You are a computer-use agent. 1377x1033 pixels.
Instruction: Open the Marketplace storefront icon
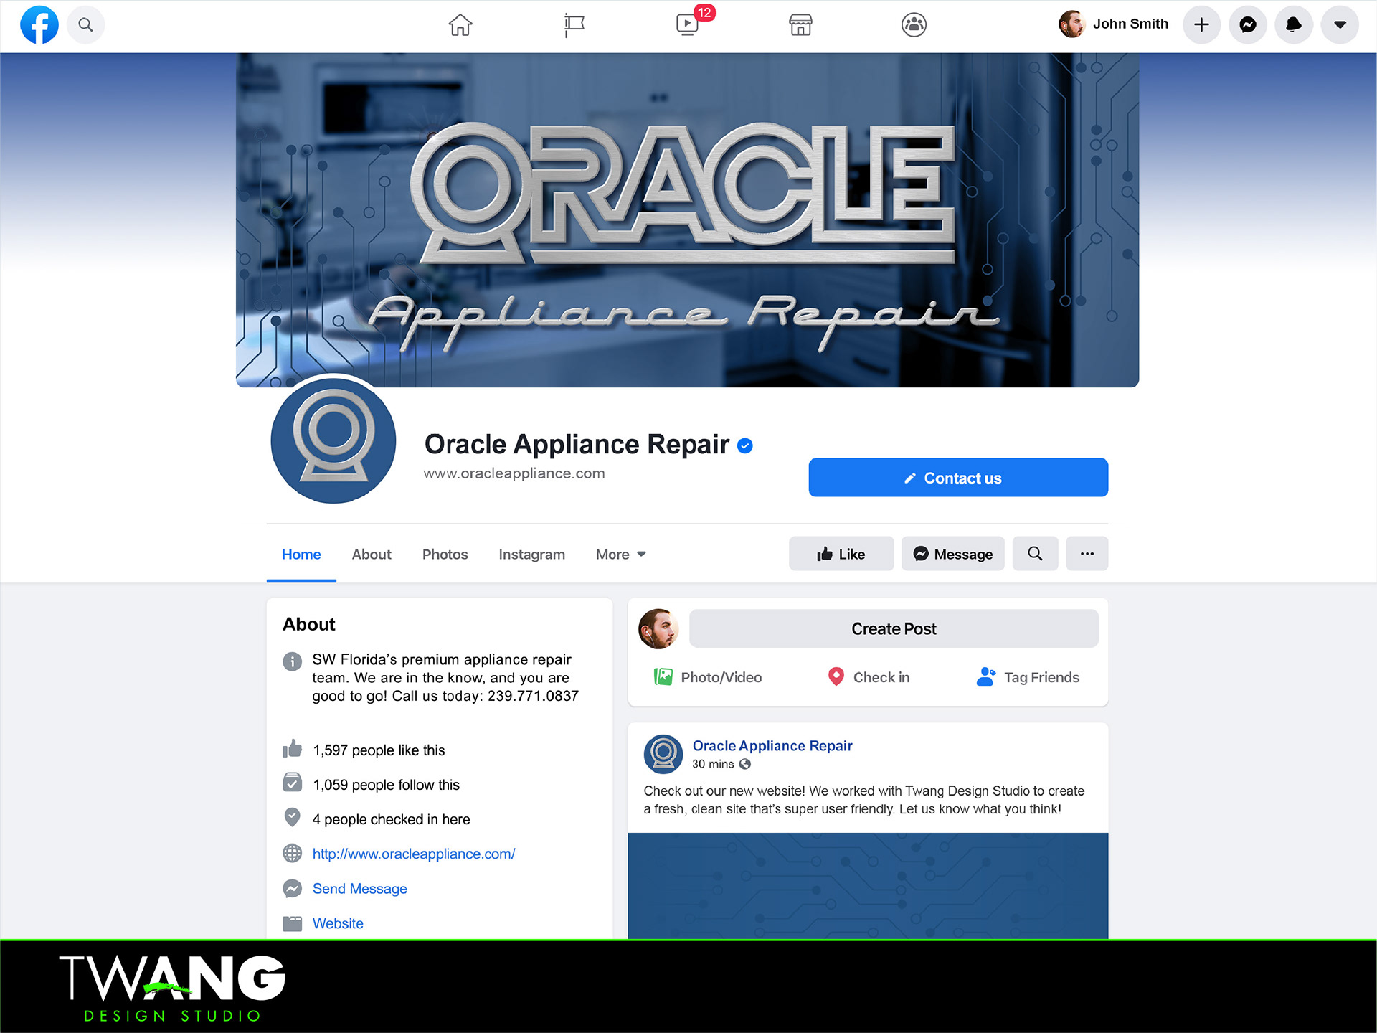(x=800, y=25)
